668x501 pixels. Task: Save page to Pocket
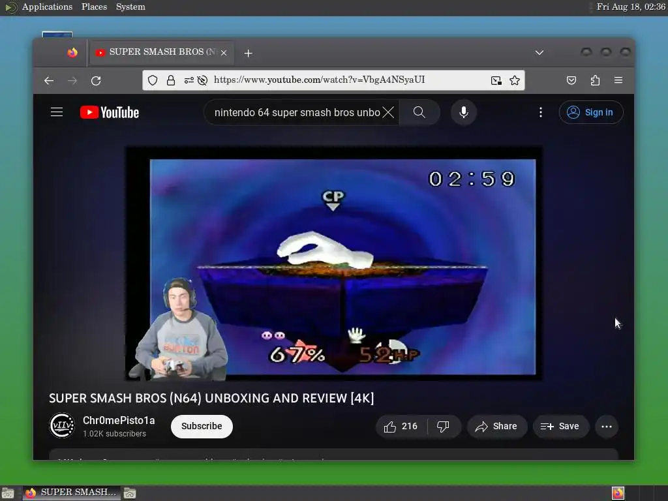tap(571, 80)
